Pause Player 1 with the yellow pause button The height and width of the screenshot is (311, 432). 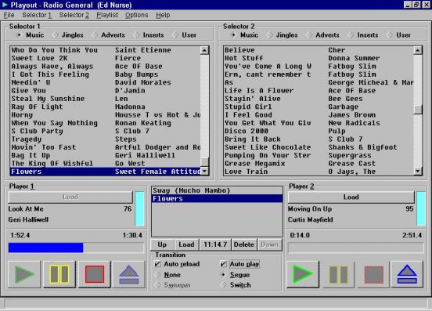coord(59,274)
